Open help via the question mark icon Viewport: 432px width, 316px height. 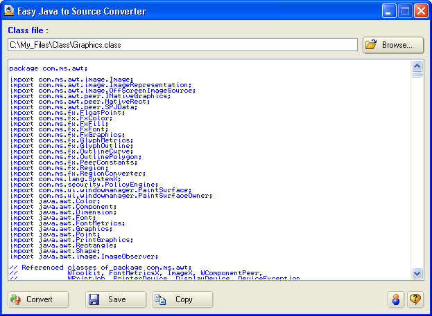[415, 299]
